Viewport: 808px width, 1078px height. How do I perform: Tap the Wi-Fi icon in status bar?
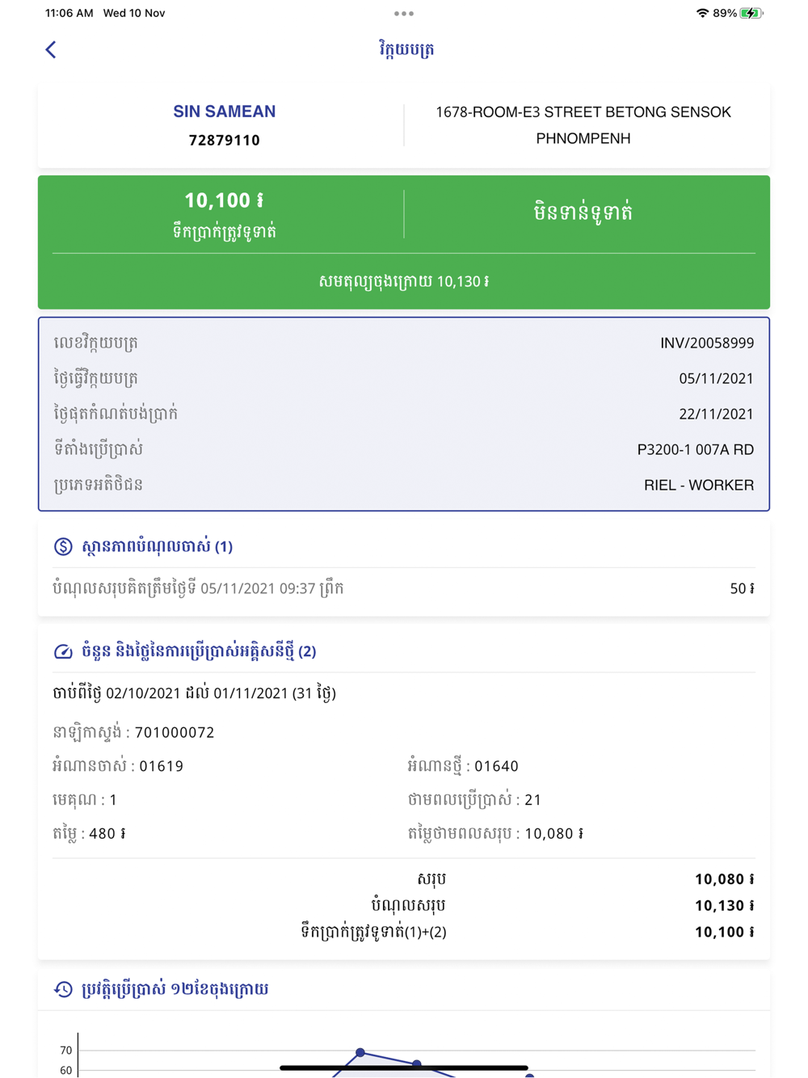702,13
